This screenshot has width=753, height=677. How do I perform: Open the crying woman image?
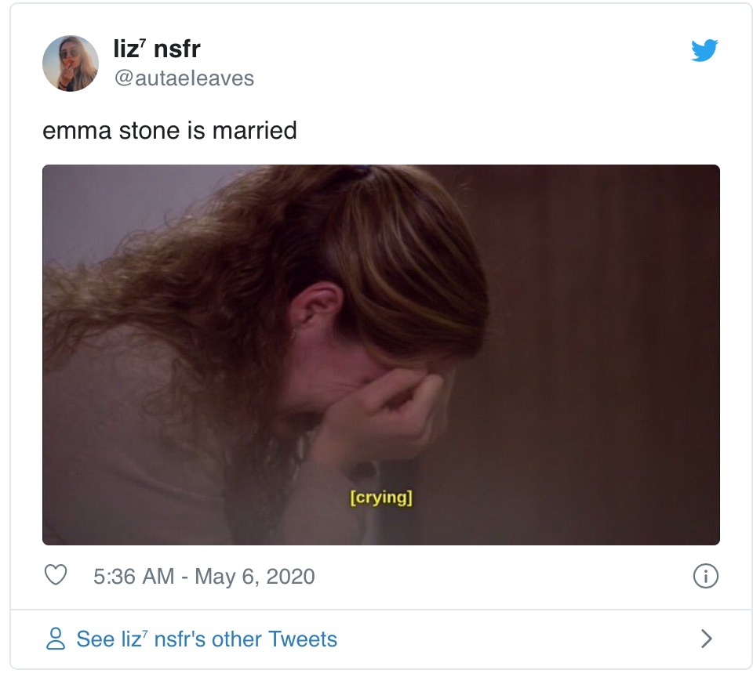381,355
